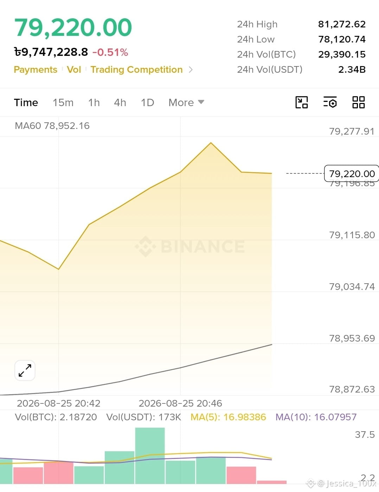
Task: Select the MA60 indicator label
Action: click(x=52, y=125)
